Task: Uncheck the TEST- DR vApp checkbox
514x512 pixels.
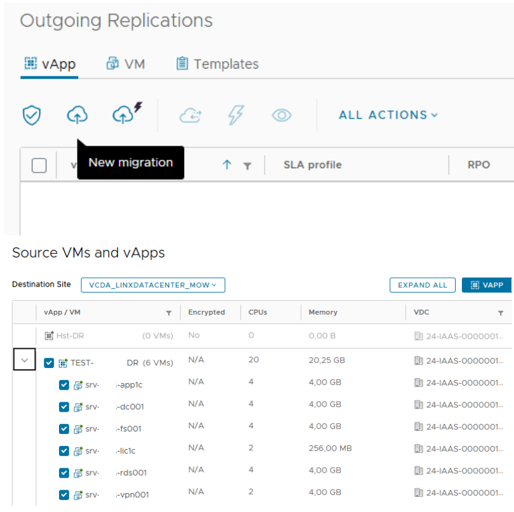Action: coord(49,363)
